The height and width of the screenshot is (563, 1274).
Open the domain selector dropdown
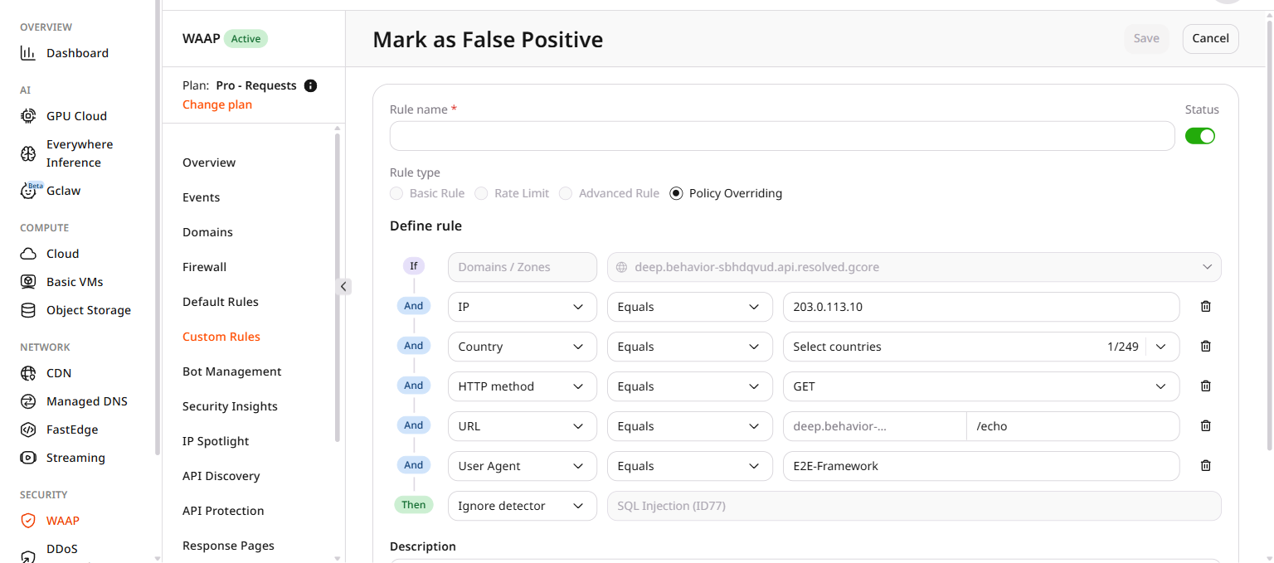[914, 267]
